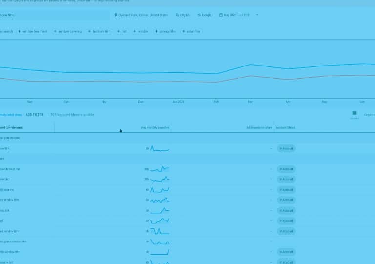The height and width of the screenshot is (264, 375).
Task: Click the keyword search input field
Action: 54,15
